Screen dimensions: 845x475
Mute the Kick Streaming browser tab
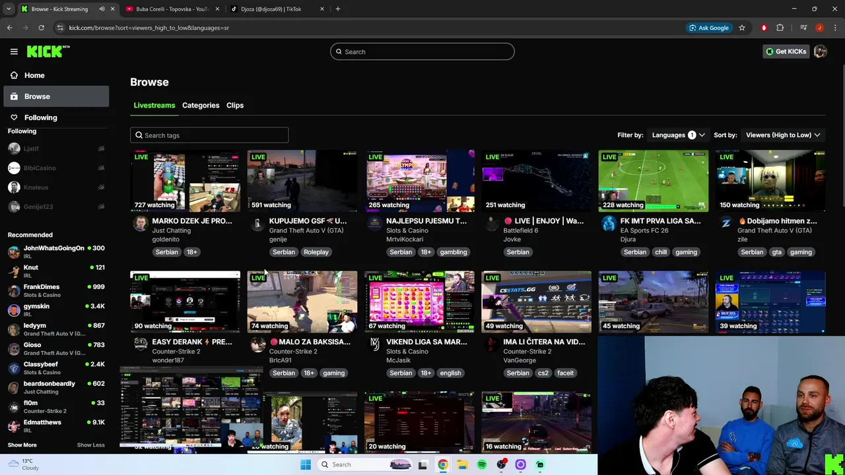(x=102, y=9)
